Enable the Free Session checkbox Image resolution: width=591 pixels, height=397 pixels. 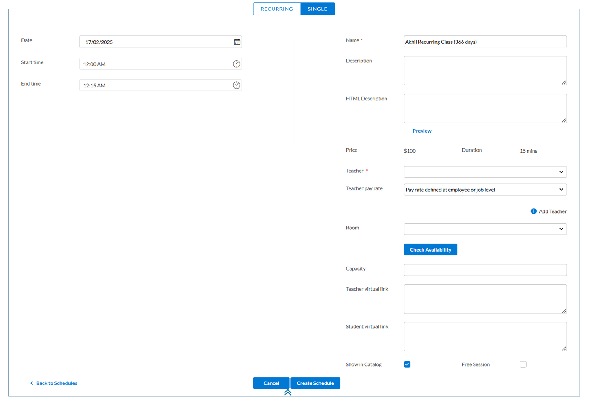coord(523,364)
